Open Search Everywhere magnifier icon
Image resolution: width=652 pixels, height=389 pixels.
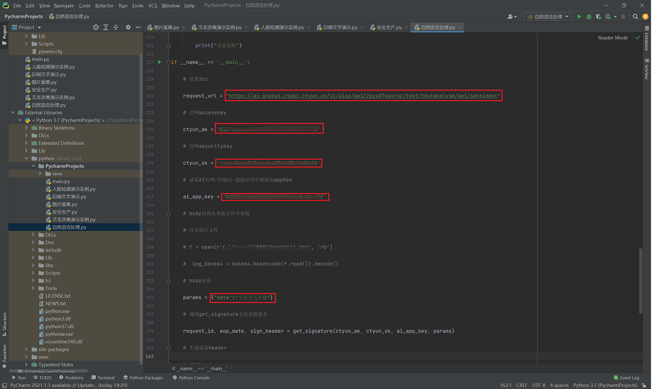pyautogui.click(x=635, y=17)
